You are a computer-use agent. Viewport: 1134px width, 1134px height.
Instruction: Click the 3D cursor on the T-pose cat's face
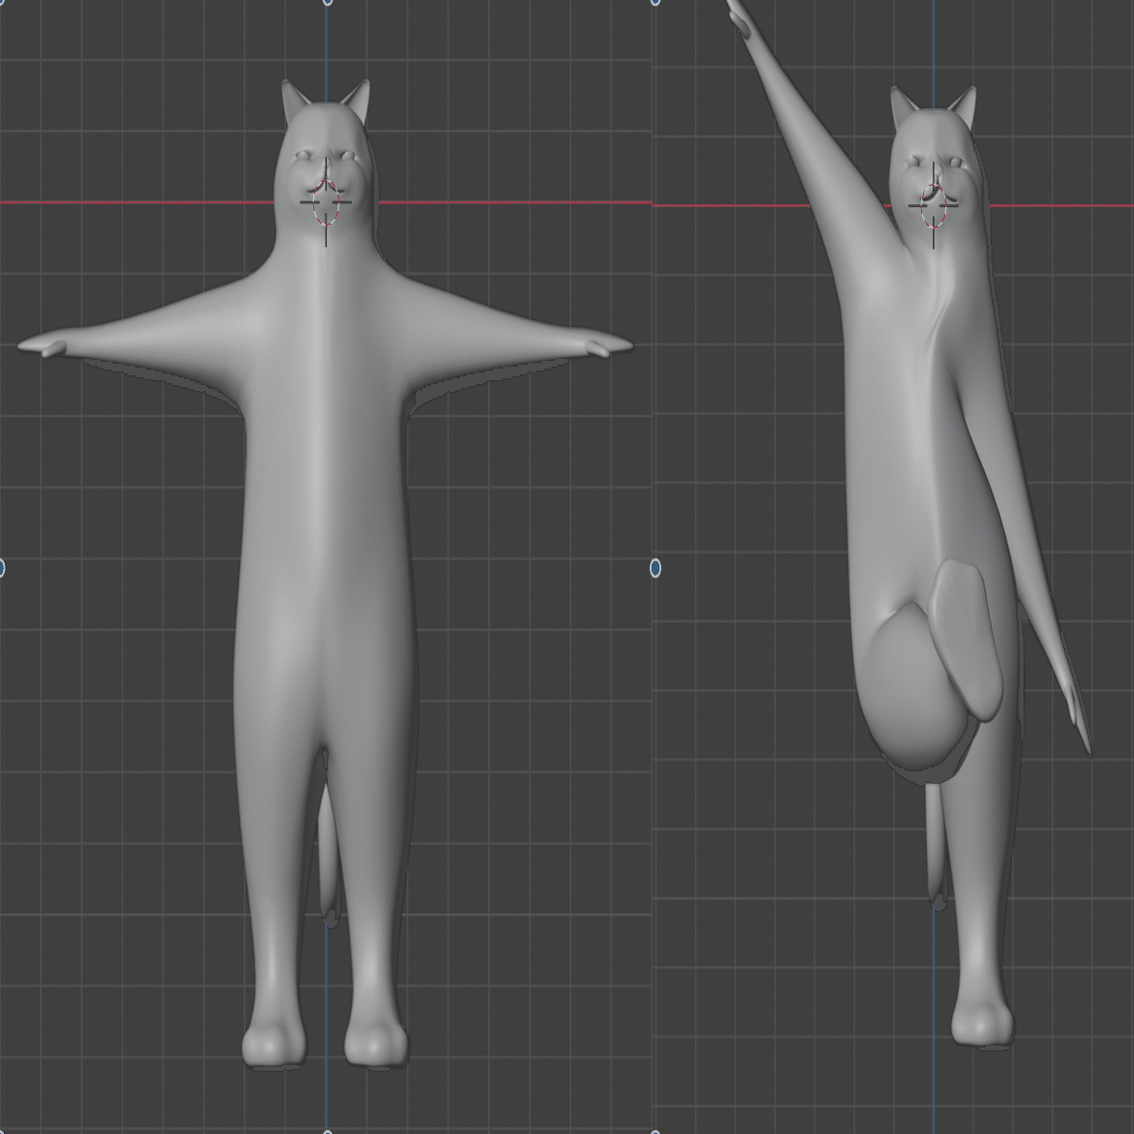(326, 203)
